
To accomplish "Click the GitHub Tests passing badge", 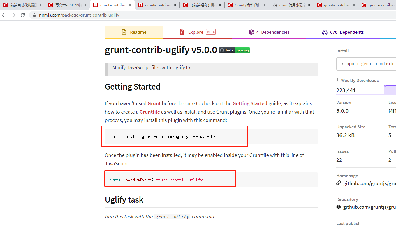I will tap(234, 50).
